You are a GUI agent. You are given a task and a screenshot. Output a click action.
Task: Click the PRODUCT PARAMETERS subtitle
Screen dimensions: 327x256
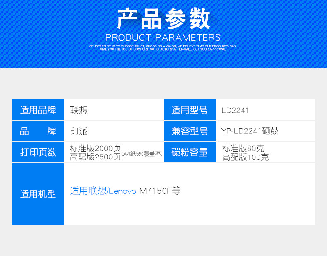coord(163,38)
